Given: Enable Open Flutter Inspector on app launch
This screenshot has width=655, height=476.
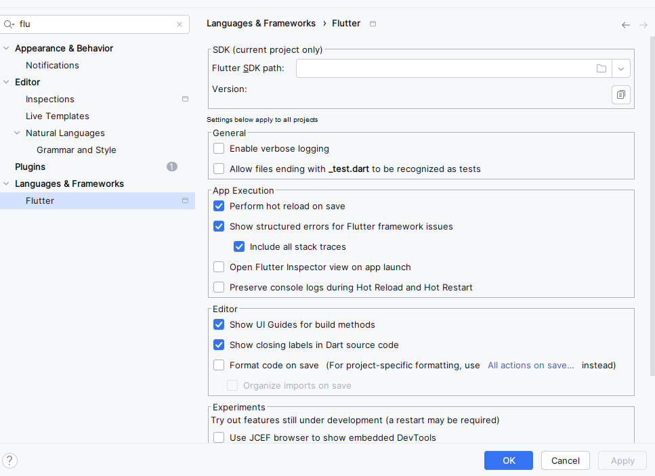Looking at the screenshot, I should (x=219, y=267).
